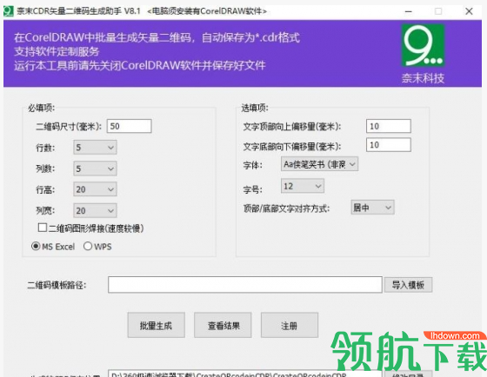Click the 查看结果 button
Image resolution: width=487 pixels, height=377 pixels.
point(223,325)
